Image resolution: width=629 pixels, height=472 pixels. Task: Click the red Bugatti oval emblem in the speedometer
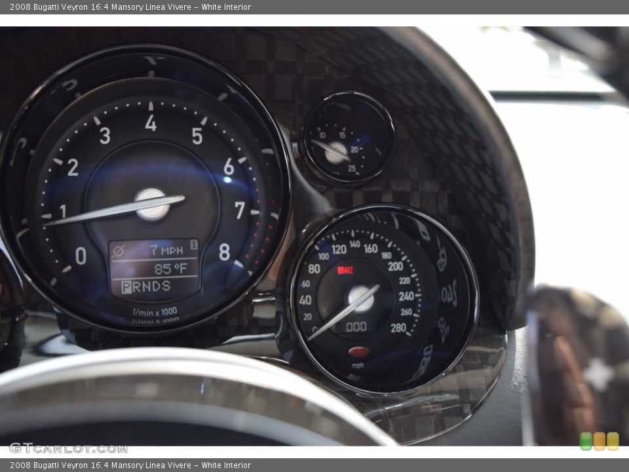click(x=358, y=352)
